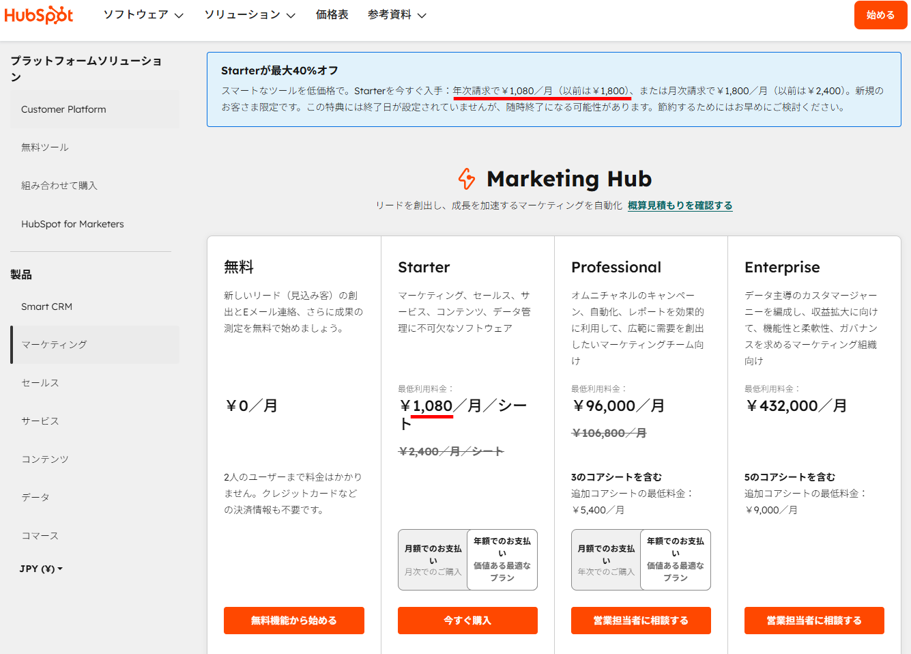911x654 pixels.
Task: Click the struck-through ¥2,400/月/シート price
Action: tap(451, 452)
